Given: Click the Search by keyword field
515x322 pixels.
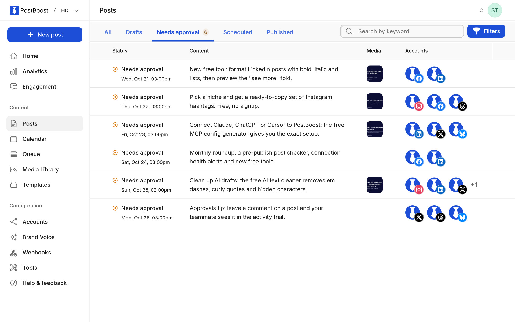Looking at the screenshot, I should pos(402,31).
